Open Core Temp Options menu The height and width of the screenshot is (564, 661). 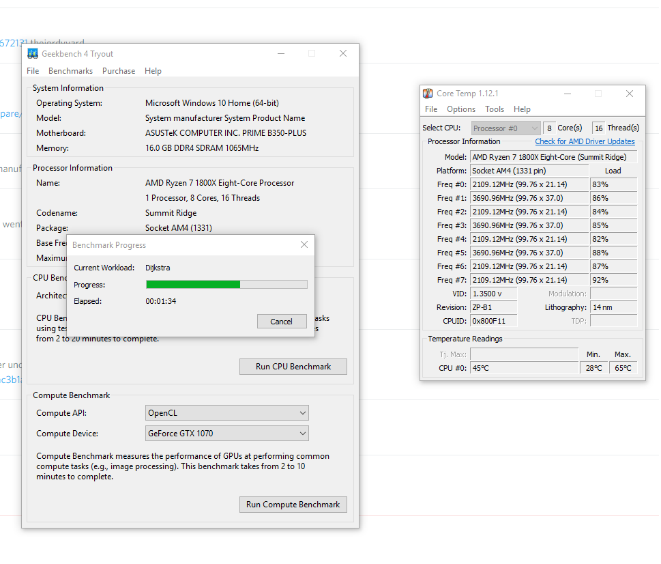pos(460,109)
